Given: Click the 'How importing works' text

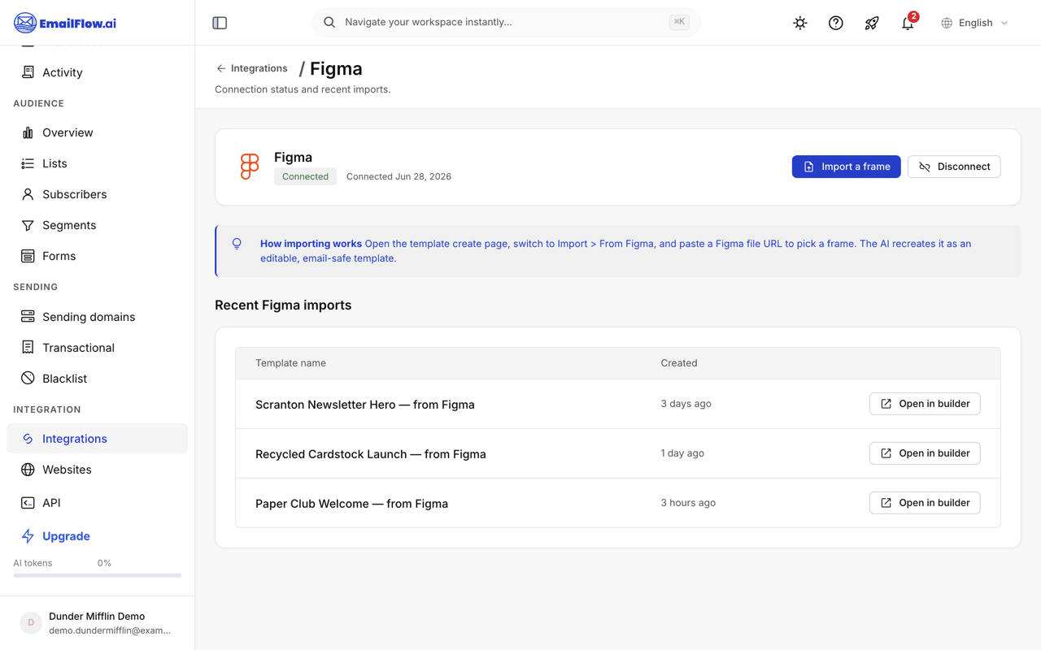Looking at the screenshot, I should pos(311,244).
